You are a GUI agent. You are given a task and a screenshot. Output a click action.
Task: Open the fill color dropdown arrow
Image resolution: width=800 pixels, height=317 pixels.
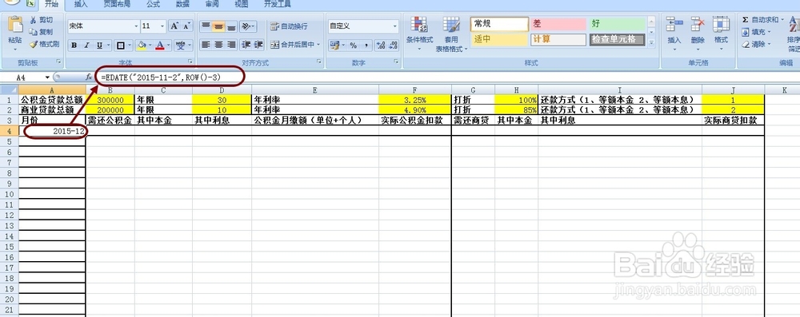pyautogui.click(x=150, y=46)
